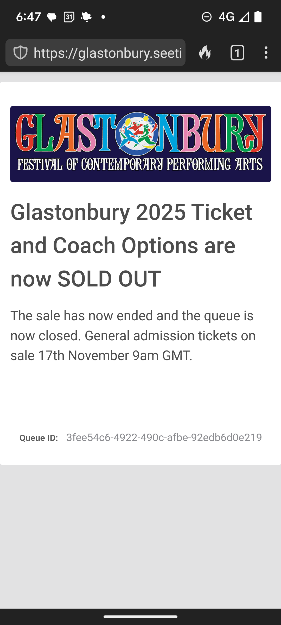Tap the battery status icon
The width and height of the screenshot is (281, 625).
(258, 16)
